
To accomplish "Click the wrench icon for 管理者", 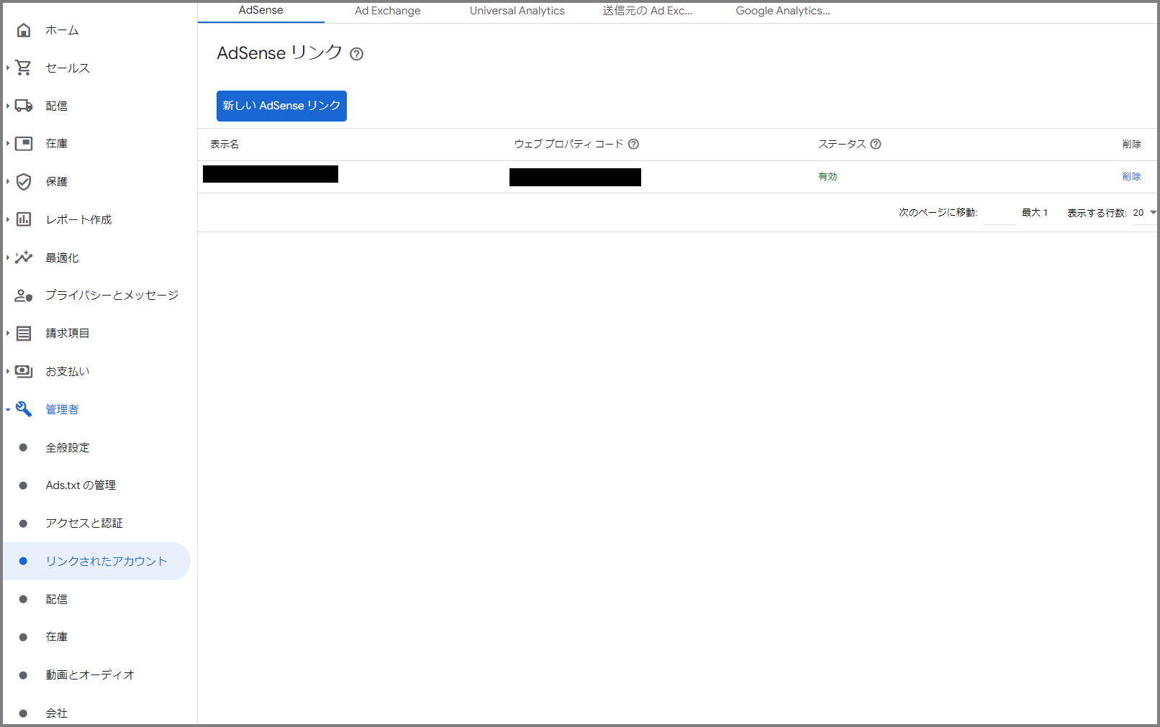I will tap(24, 409).
